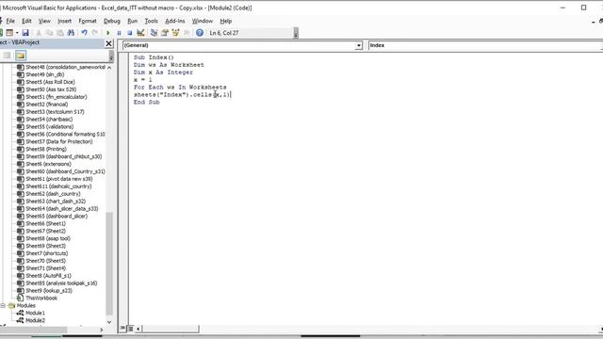Open Find with the binoculars icon
This screenshot has height=339, width=603.
pyautogui.click(x=71, y=33)
